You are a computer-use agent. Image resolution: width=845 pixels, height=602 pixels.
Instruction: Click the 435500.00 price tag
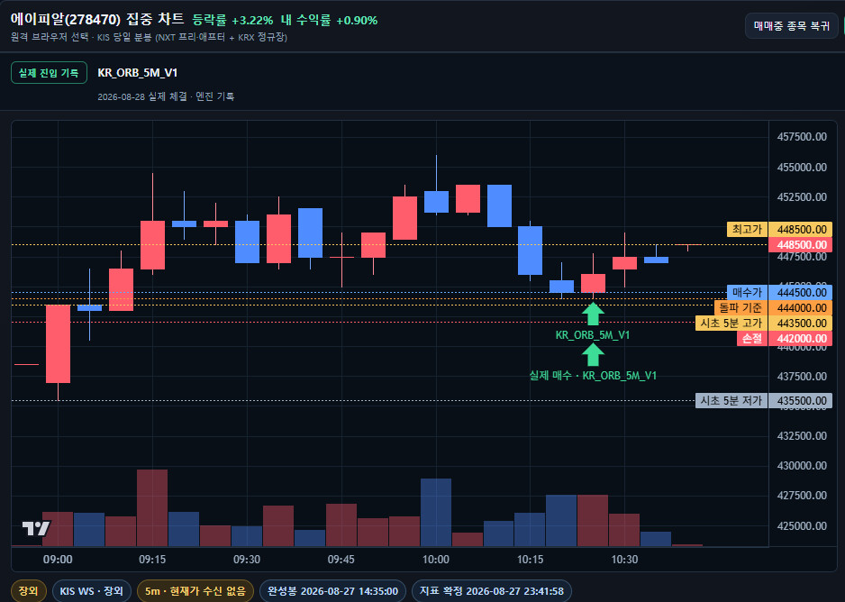800,400
